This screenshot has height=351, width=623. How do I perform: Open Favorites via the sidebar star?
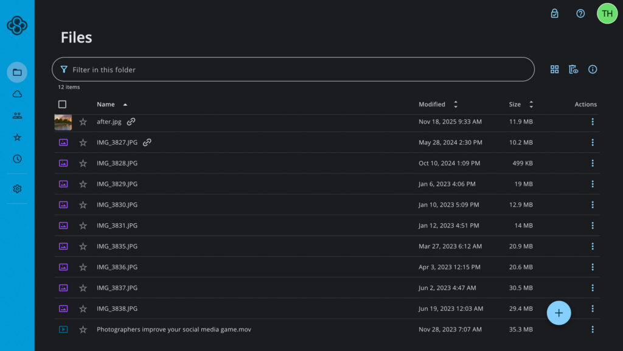tap(17, 137)
